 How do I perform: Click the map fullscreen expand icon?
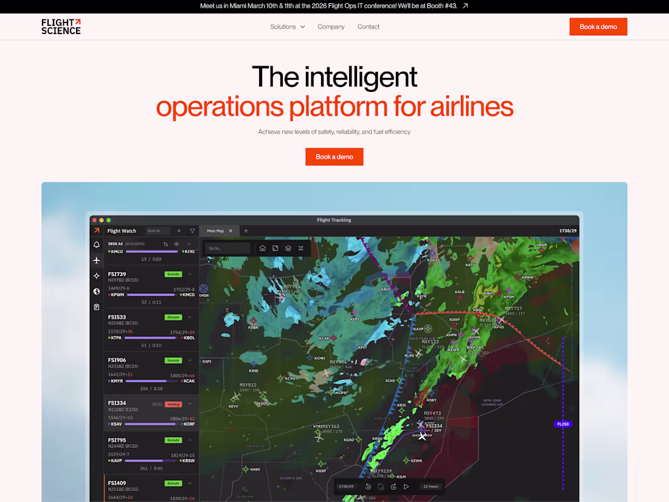click(276, 248)
